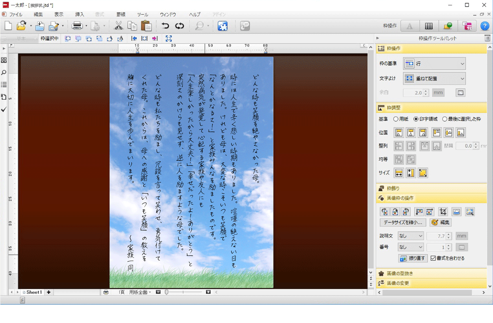This screenshot has height=323, width=493.
Task: Click the match width and height icon in サイズ
Action: (x=423, y=173)
